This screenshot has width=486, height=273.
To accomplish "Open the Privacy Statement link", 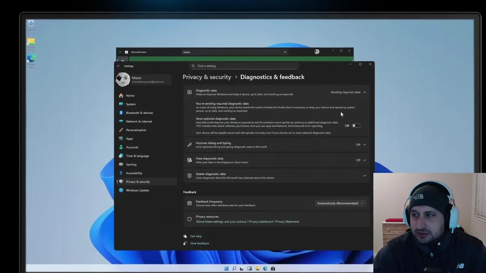I will 287,221.
